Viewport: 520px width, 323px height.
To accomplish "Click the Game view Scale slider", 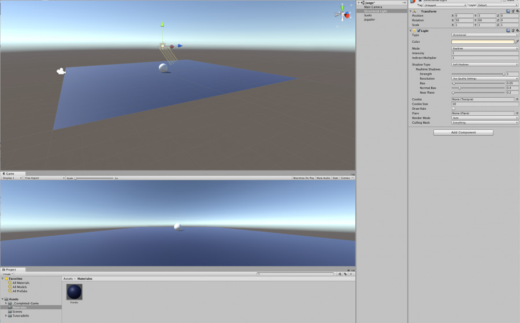I will tap(94, 178).
